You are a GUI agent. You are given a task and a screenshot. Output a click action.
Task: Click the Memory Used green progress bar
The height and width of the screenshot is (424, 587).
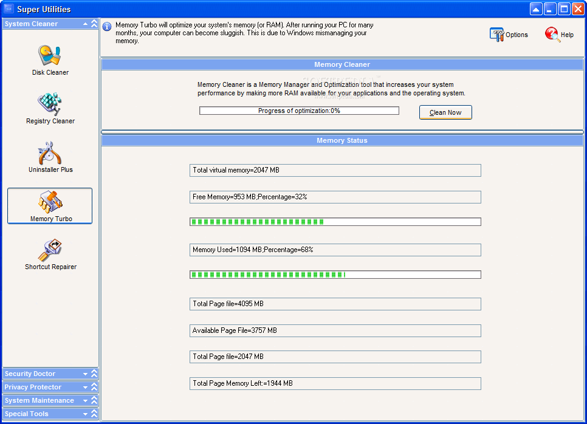tap(335, 275)
